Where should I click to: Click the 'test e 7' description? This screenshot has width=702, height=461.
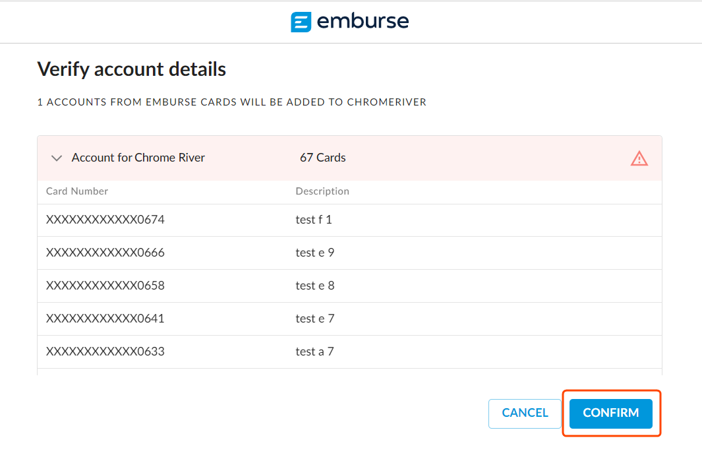coord(314,319)
